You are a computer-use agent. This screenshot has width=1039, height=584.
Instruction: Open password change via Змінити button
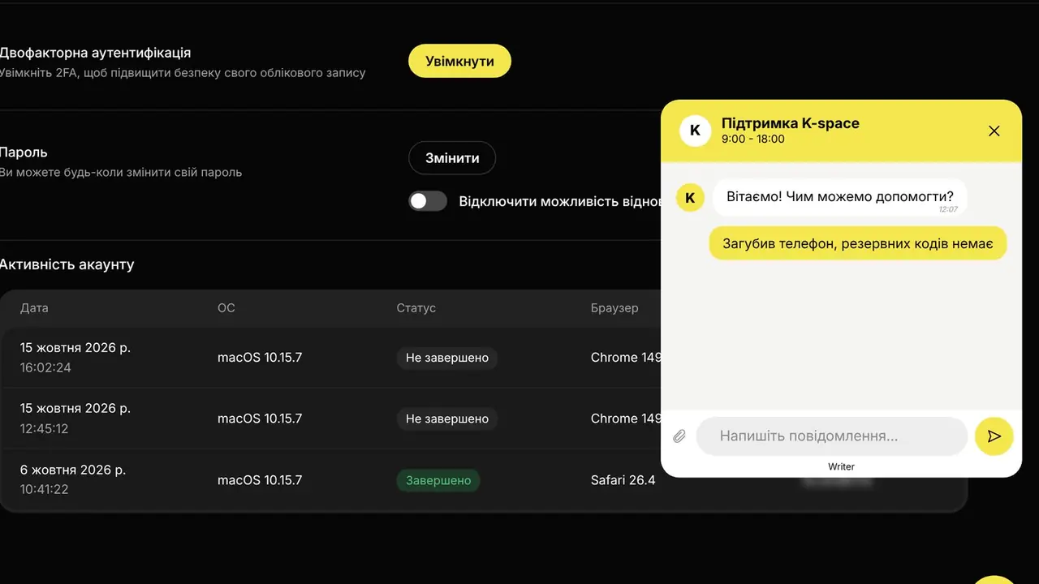[452, 158]
